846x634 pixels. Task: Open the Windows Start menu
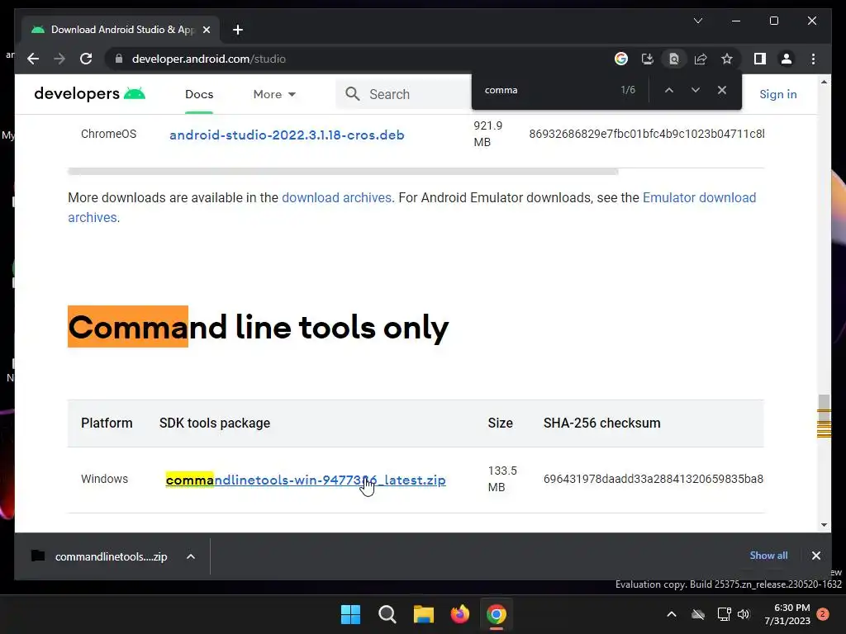[350, 614]
